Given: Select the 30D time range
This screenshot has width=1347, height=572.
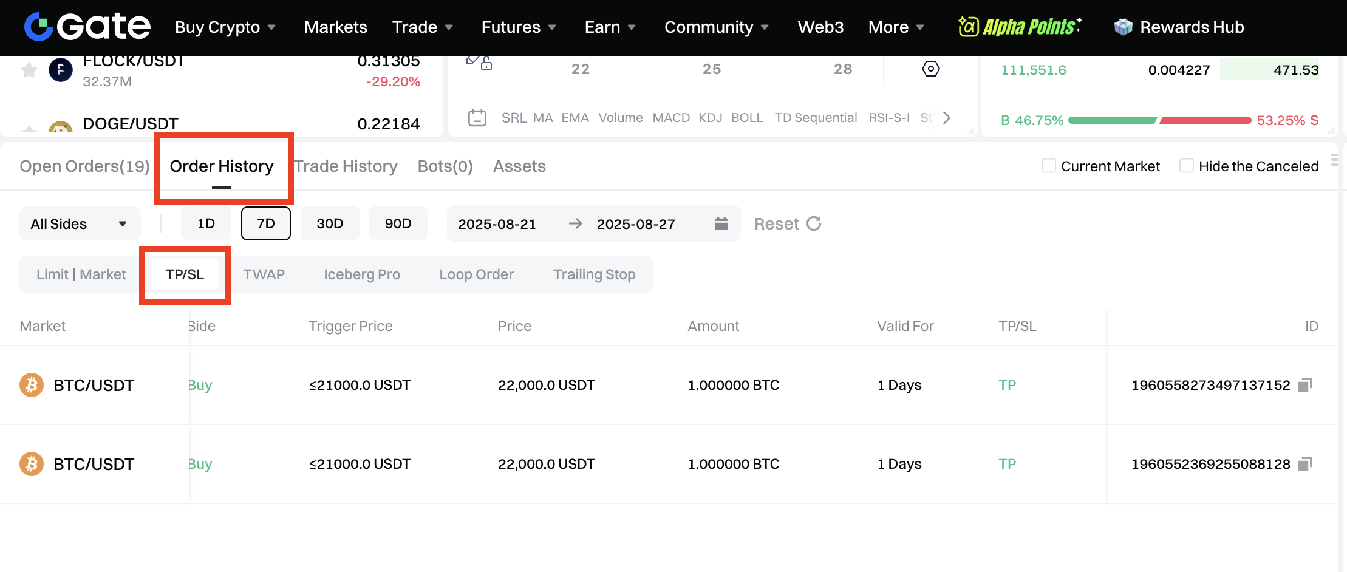Looking at the screenshot, I should (x=330, y=223).
